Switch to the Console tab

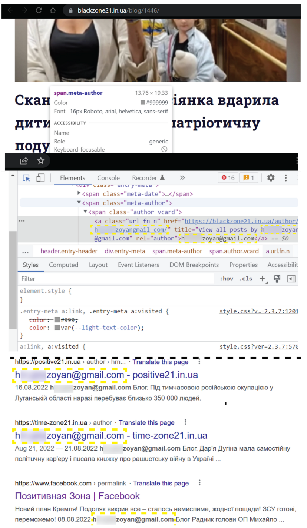tap(108, 178)
